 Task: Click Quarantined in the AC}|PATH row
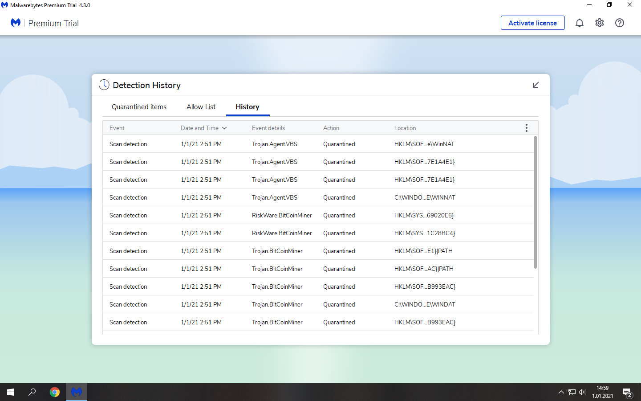pos(339,269)
